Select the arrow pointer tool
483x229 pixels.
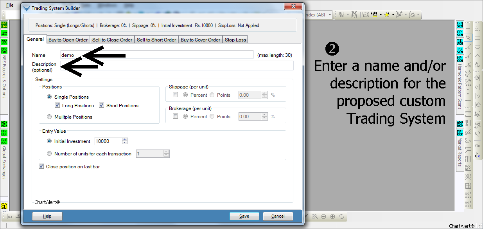(x=468, y=38)
